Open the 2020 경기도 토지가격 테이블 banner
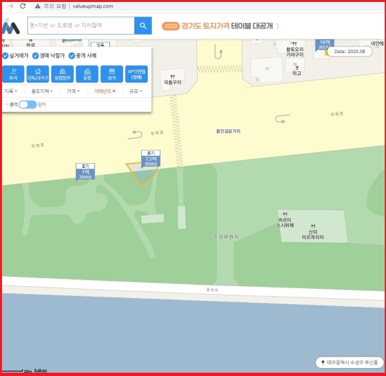 click(218, 26)
